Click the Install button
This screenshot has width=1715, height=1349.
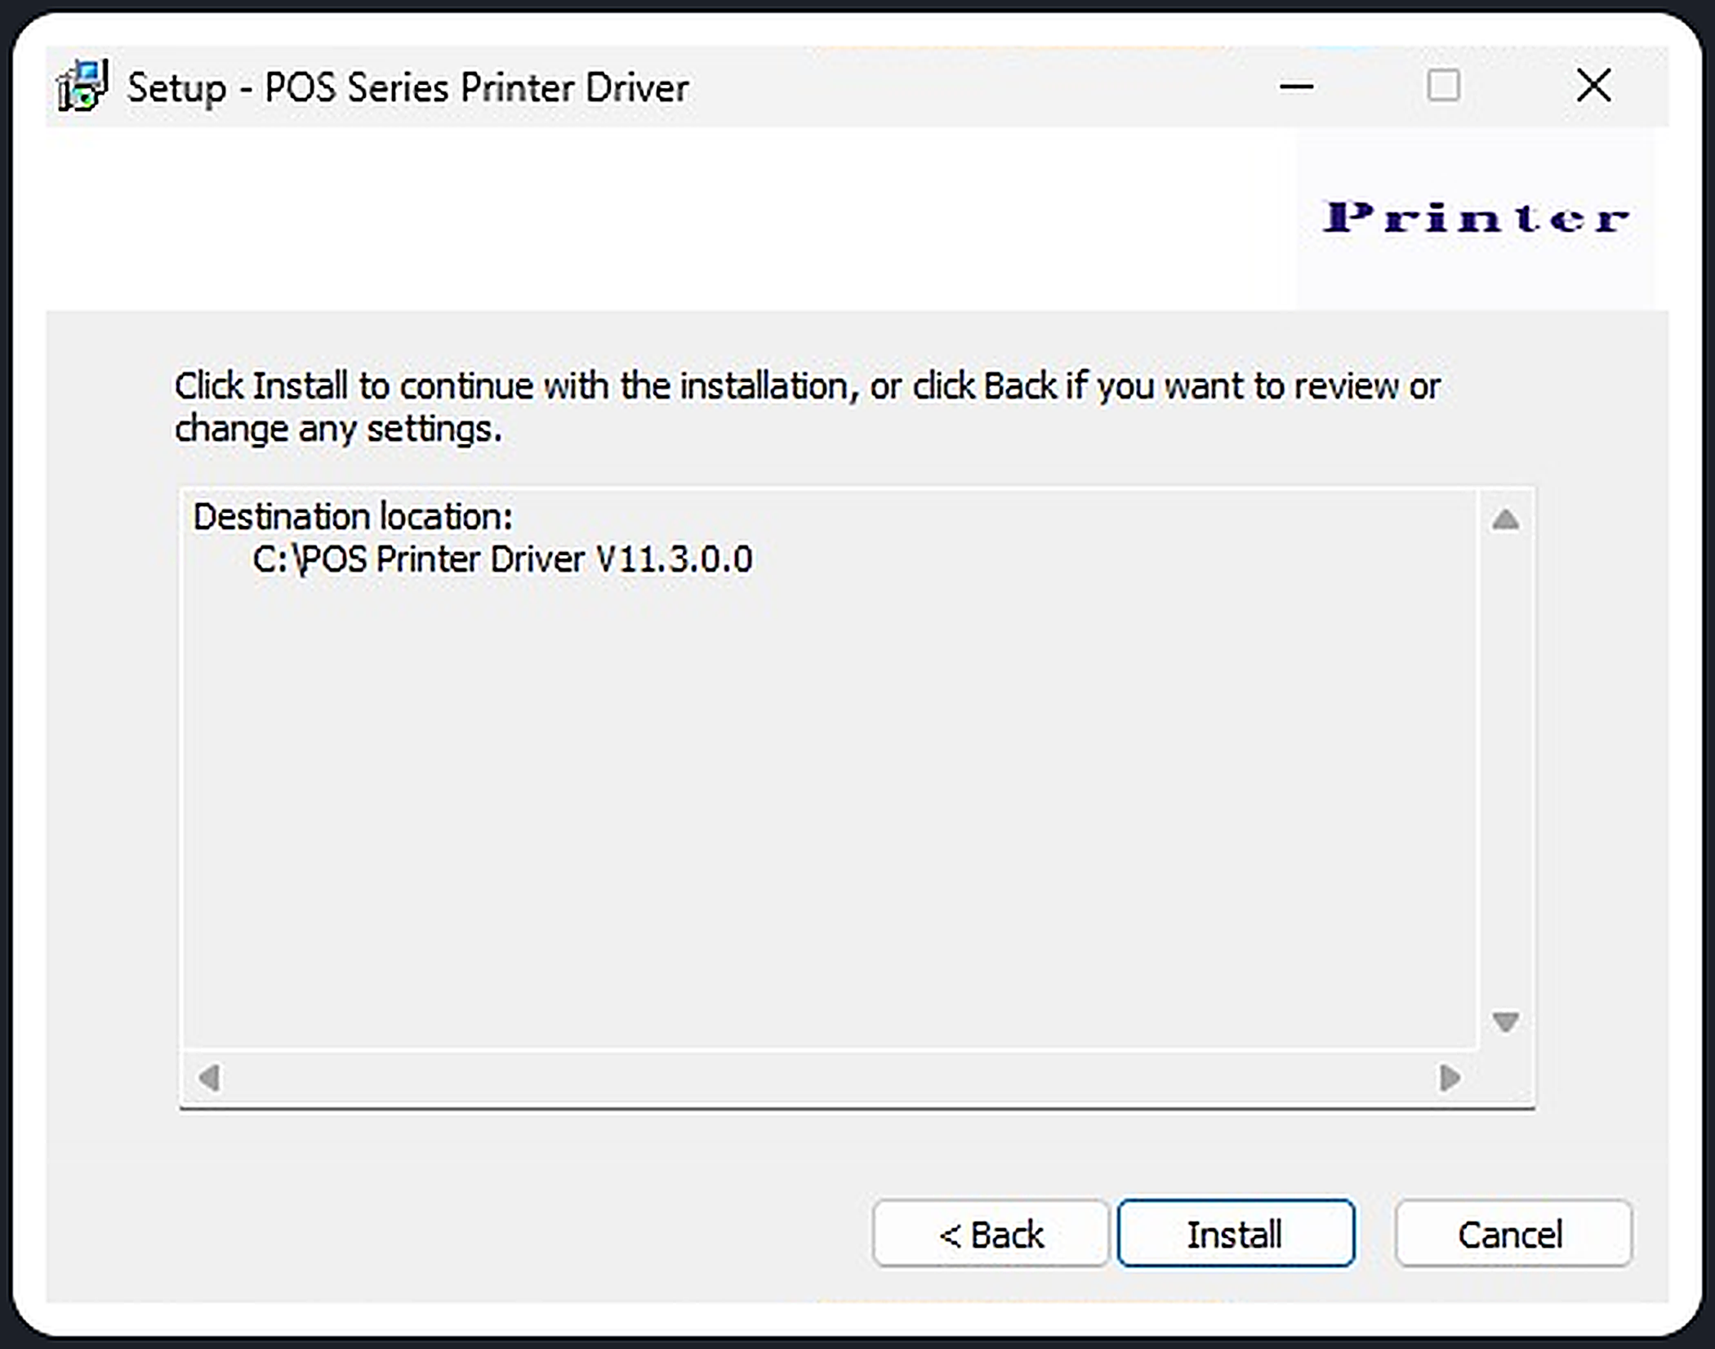[1236, 1233]
